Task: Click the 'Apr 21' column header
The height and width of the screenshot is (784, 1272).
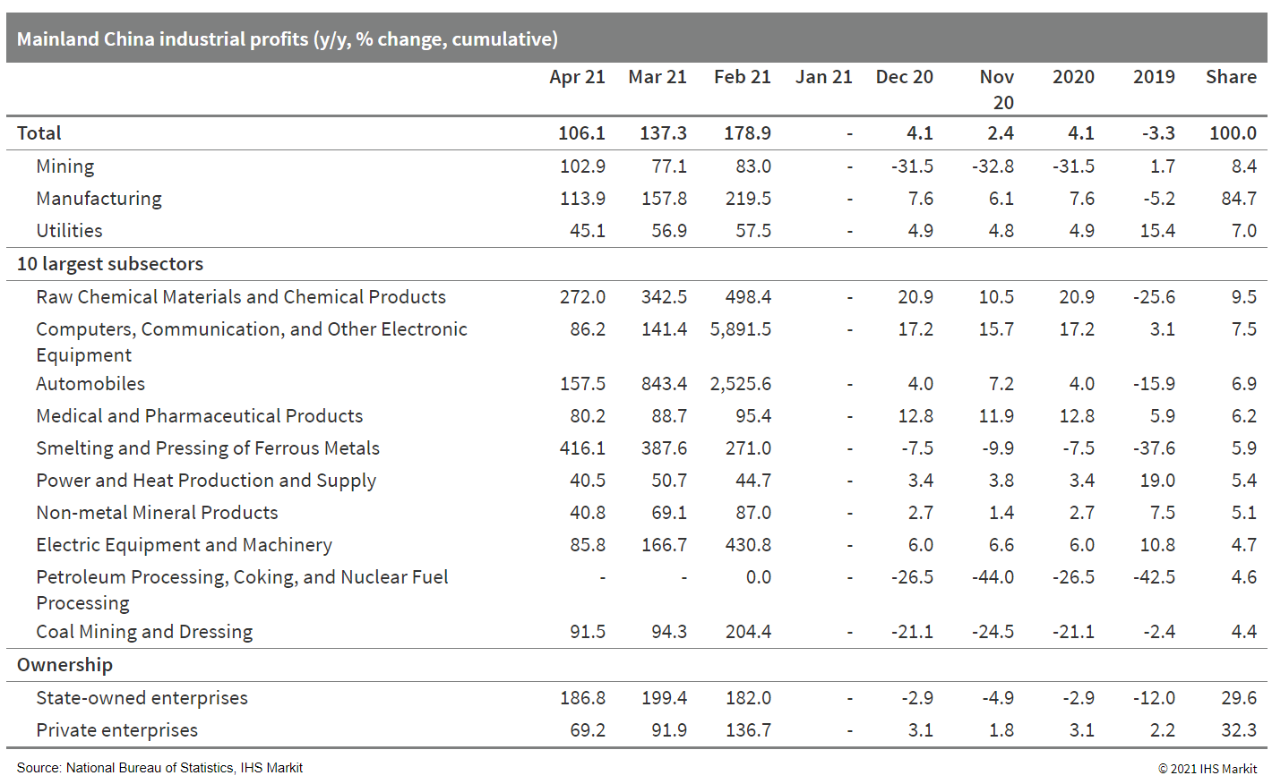Action: click(577, 77)
